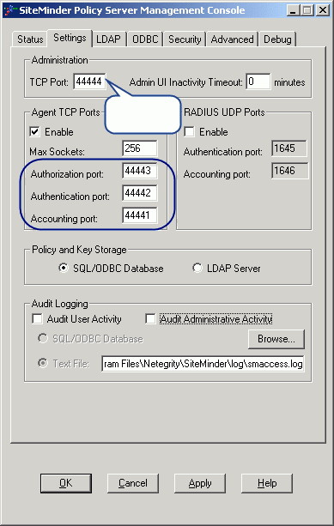Image resolution: width=334 pixels, height=526 pixels.
Task: Enable Audit Administrative Activity checkbox
Action: click(150, 318)
